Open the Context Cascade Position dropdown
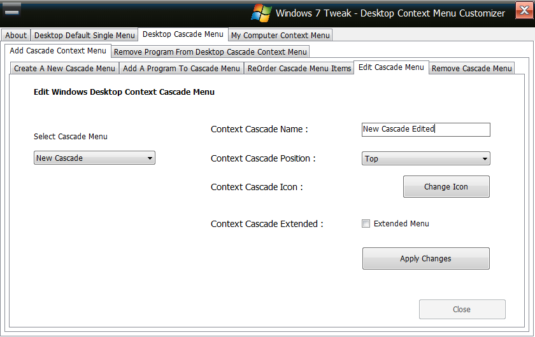This screenshot has height=337, width=535. pos(426,158)
